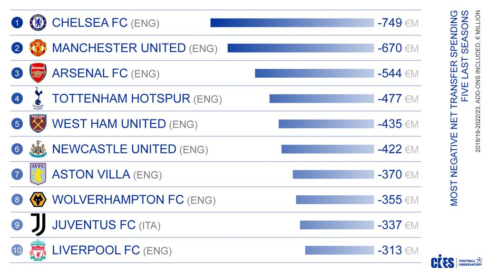Click the Manchester United club crest
Screen dimensions: 487x273
click(x=38, y=48)
